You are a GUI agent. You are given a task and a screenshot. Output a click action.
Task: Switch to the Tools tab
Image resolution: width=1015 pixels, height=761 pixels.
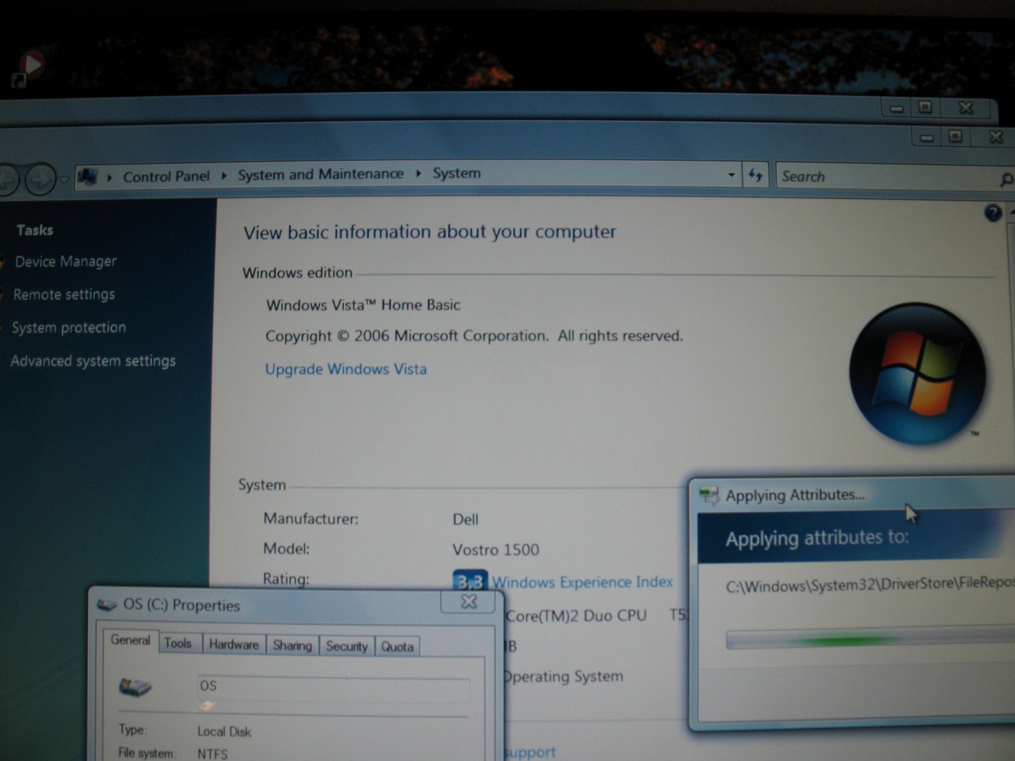178,643
